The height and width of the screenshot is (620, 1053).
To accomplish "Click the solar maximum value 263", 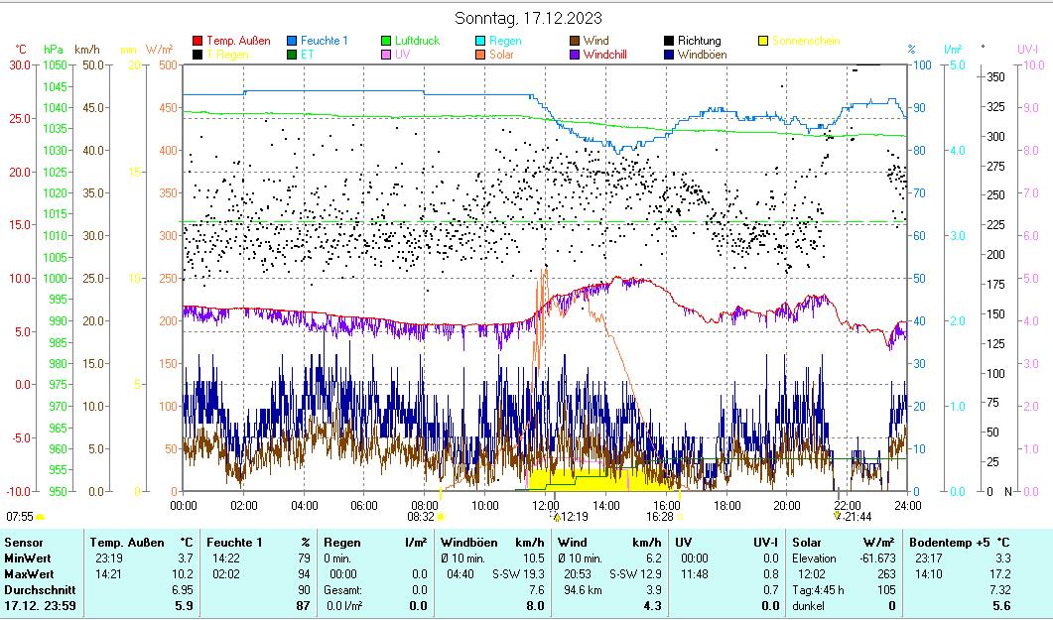I will (886, 574).
